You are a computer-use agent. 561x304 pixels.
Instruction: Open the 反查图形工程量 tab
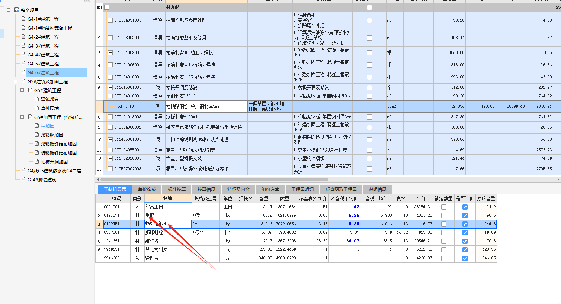pos(341,190)
